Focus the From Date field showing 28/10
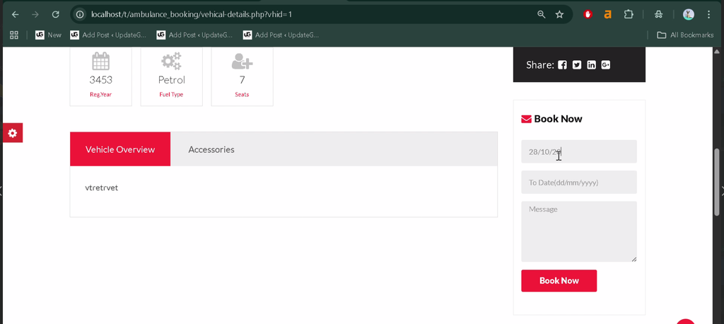724x324 pixels. coord(579,151)
